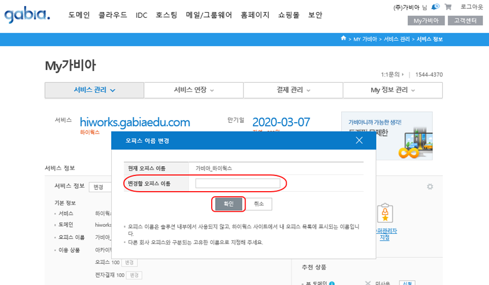Click the 부 도메인 info icon

coord(332,283)
